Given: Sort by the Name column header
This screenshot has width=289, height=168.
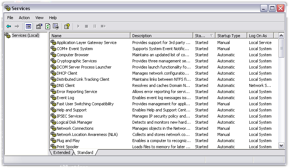Looking at the screenshot, I should [x=90, y=36].
